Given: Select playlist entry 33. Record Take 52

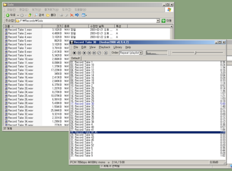Looking at the screenshot, I should click(148, 145).
